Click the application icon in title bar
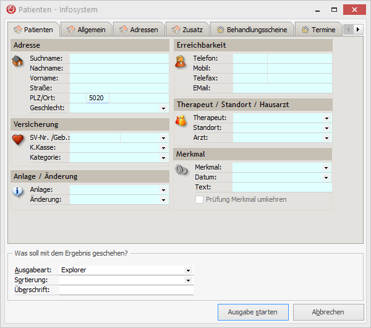The height and width of the screenshot is (328, 371). pos(11,10)
